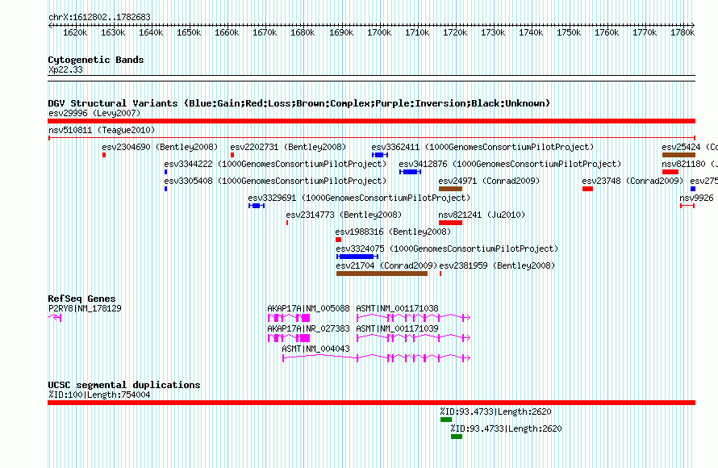This screenshot has width=718, height=468.
Task: Click the blue gain bar under esv3329691
Action: [x=257, y=206]
